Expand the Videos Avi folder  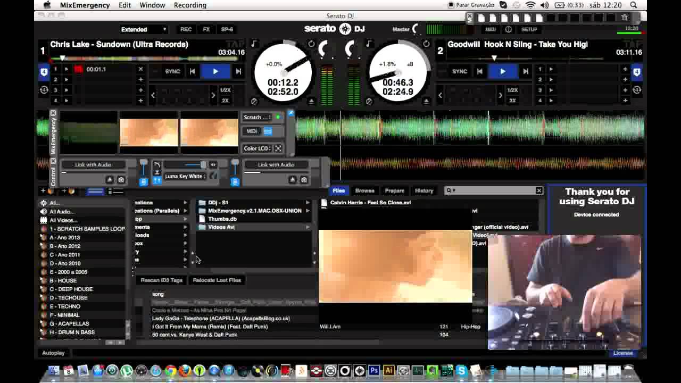(308, 227)
